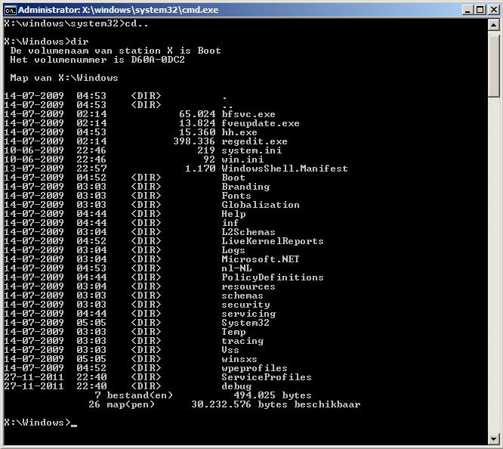The height and width of the screenshot is (449, 503).
Task: Click the Fonts directory name
Action: click(236, 196)
